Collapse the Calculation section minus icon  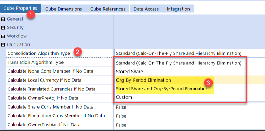point(3,45)
